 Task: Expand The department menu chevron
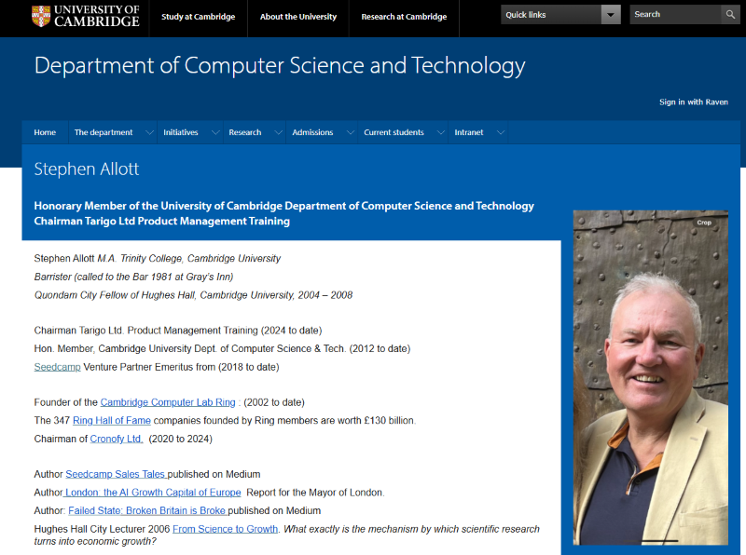(x=149, y=133)
